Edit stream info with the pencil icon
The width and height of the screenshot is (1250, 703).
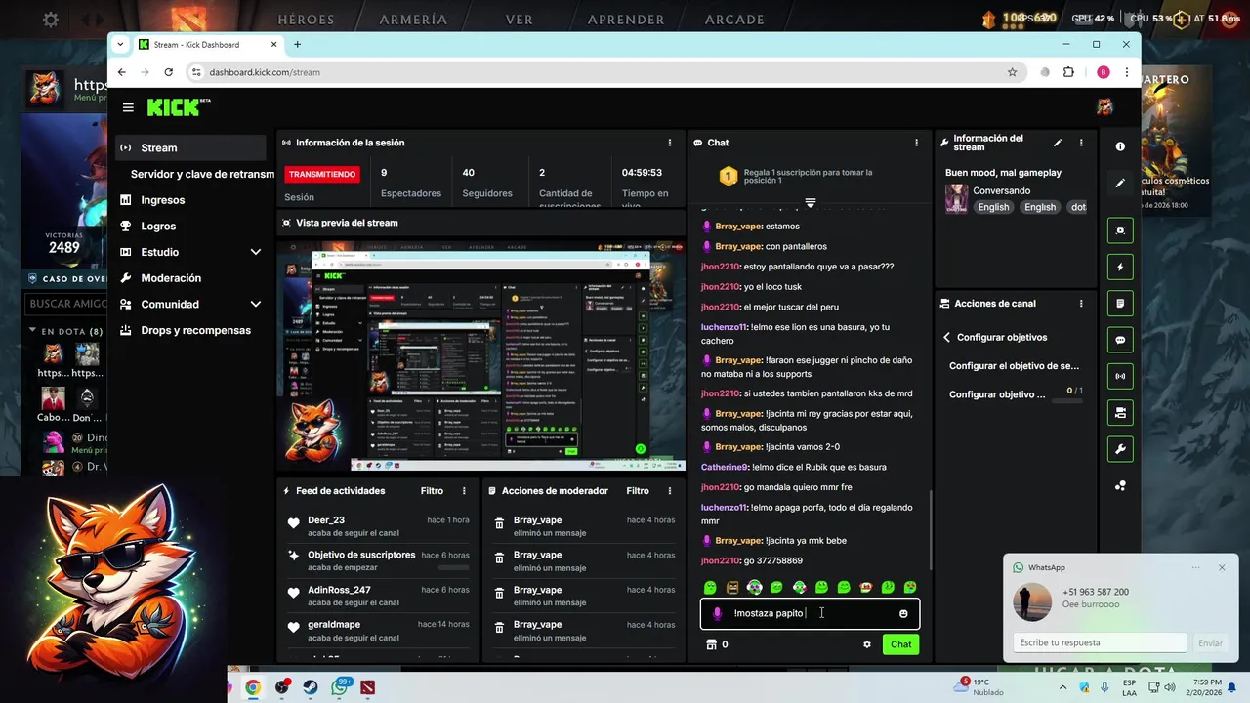click(x=1058, y=143)
